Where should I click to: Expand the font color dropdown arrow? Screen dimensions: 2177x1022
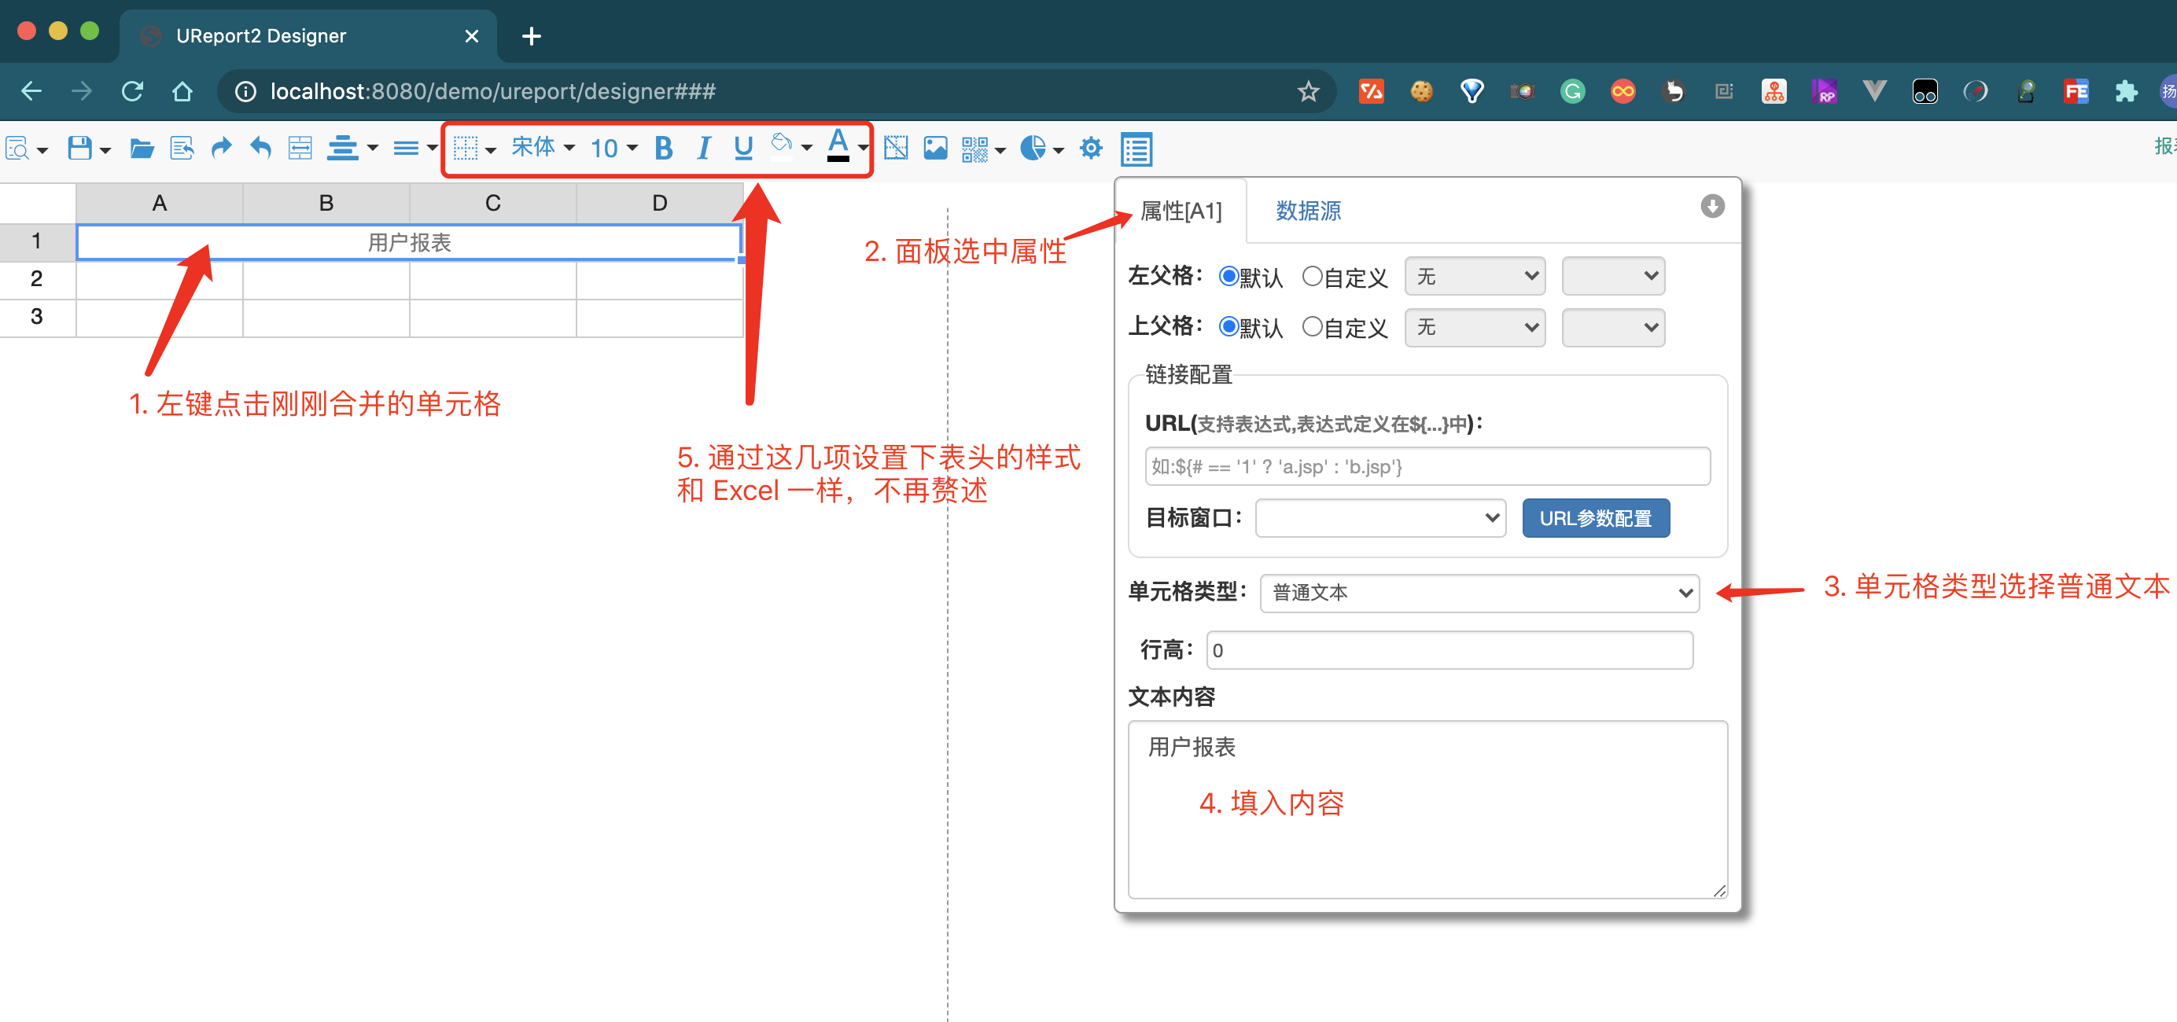(x=862, y=148)
